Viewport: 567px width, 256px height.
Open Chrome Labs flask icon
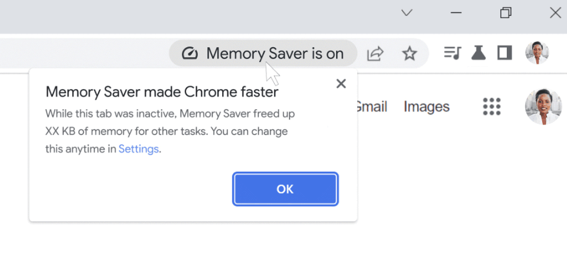click(x=478, y=53)
